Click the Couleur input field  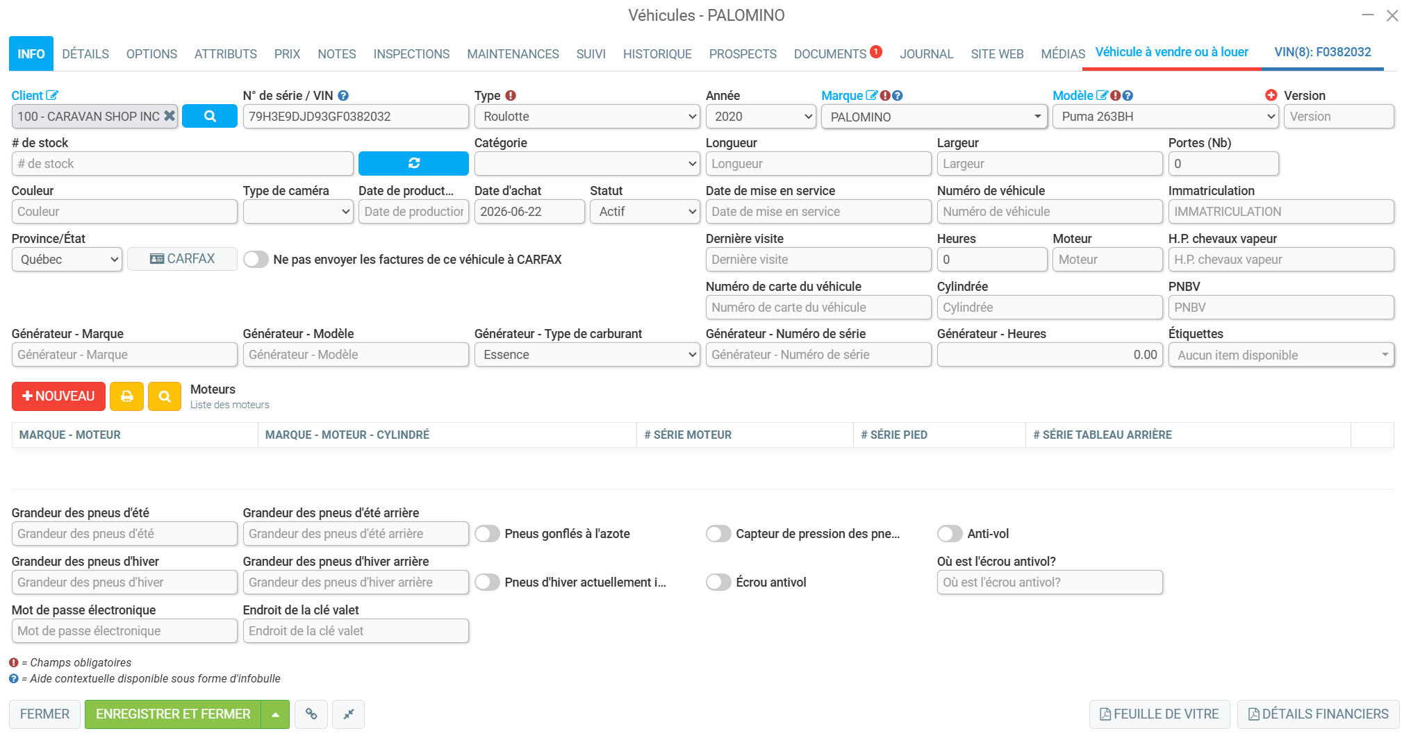point(124,212)
